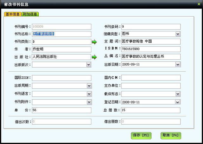Select the 单价 input field
The height and width of the screenshot is (144, 203).
click(61, 110)
